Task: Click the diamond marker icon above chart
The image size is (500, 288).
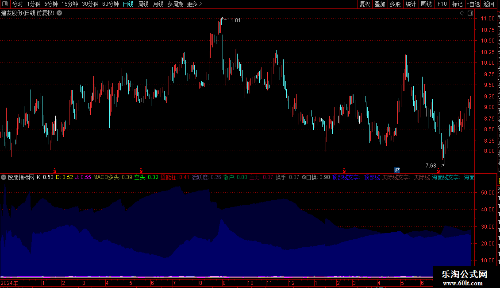Action: tap(462, 13)
